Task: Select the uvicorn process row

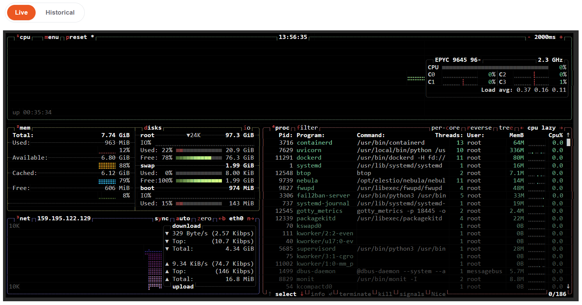Action: pyautogui.click(x=414, y=150)
